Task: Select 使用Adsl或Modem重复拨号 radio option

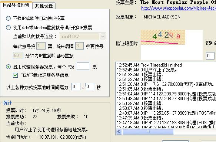Action: coord(8,27)
